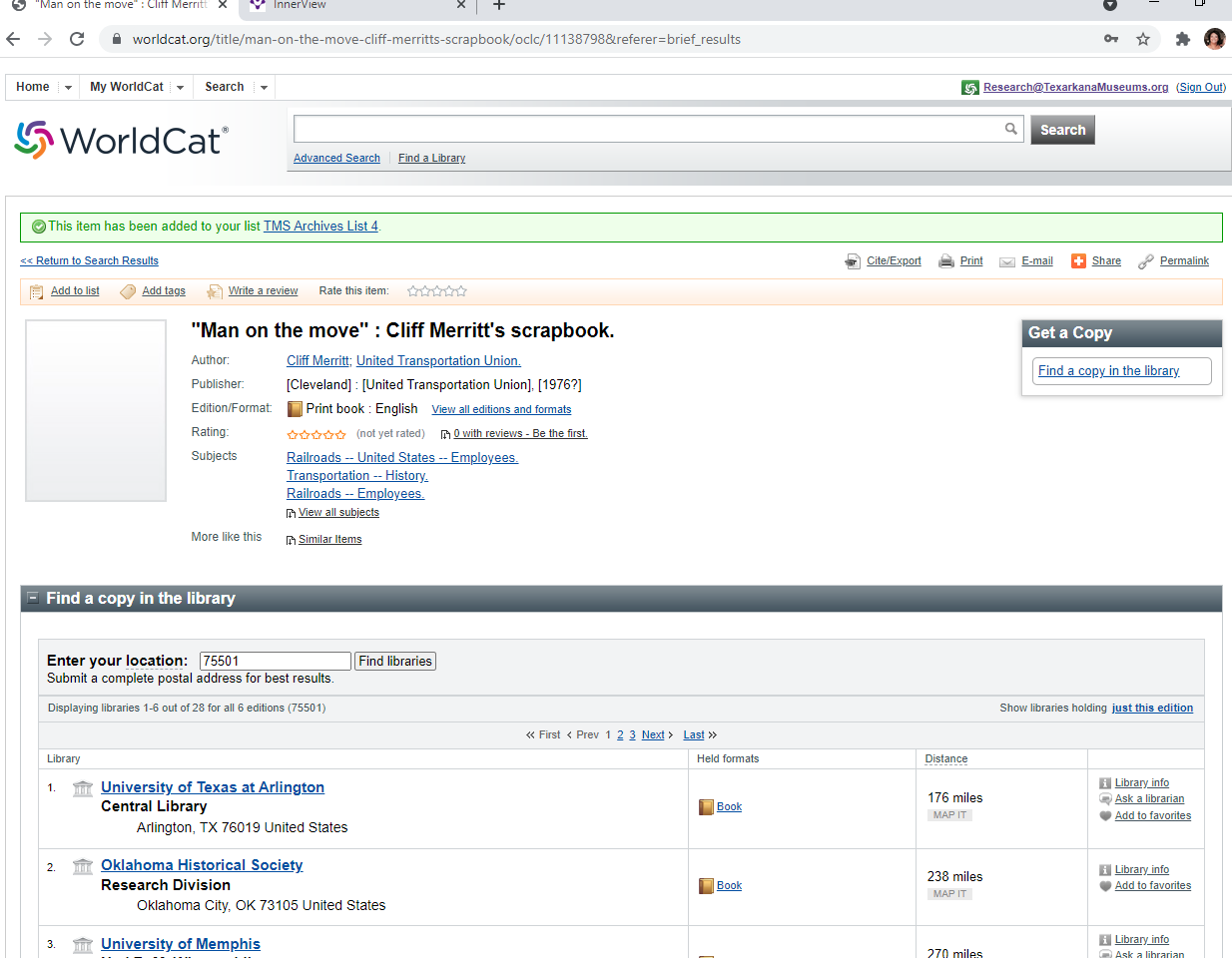Click MAP IT under 176 miles
This screenshot has height=958, width=1232.
click(x=949, y=815)
